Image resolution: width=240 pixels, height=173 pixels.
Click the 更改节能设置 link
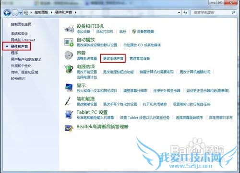click(87, 72)
